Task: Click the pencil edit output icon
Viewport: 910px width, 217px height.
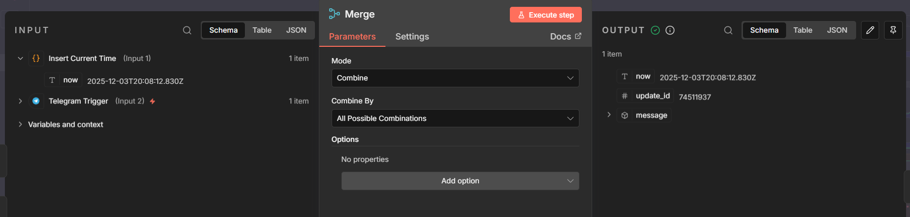Action: point(870,30)
